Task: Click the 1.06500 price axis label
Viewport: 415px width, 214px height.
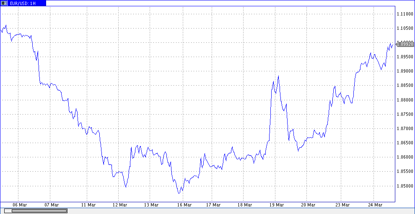Action: (405, 143)
